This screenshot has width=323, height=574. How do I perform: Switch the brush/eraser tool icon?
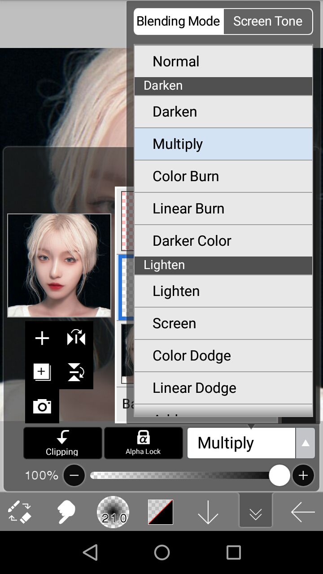(20, 512)
